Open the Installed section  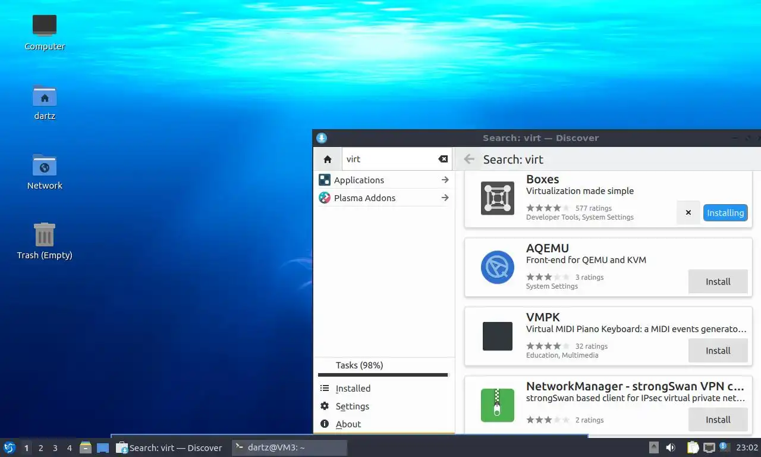383,388
